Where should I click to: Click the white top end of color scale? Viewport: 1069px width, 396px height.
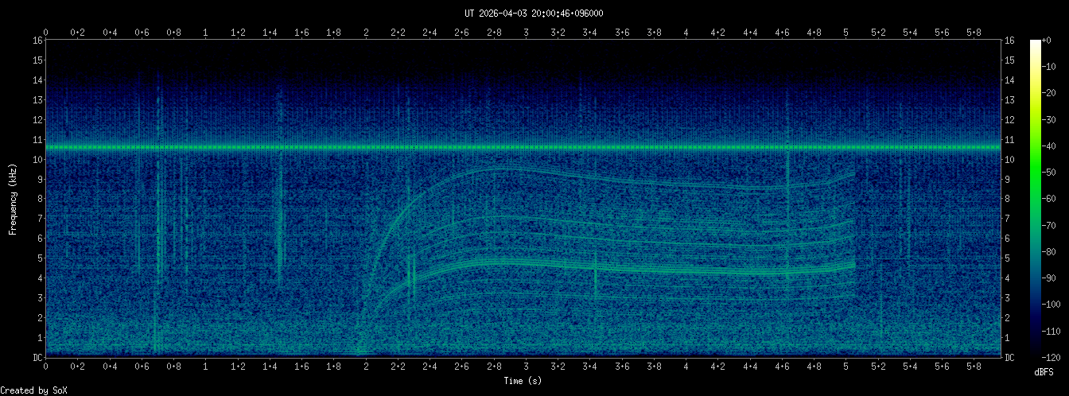[x=1035, y=44]
